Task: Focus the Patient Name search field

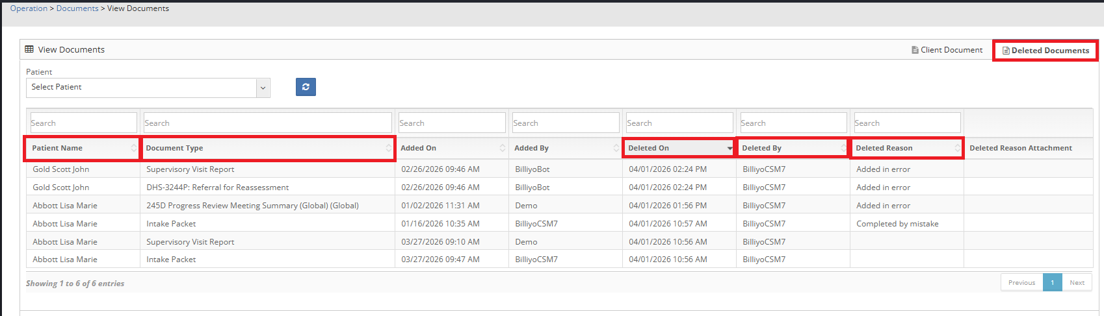Action: 83,123
